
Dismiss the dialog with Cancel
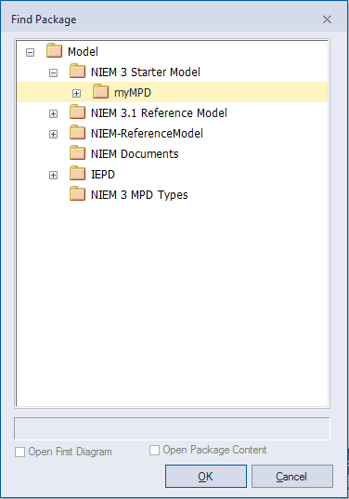tap(292, 476)
